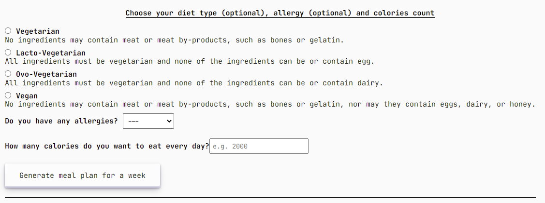The image size is (545, 203).
Task: Click the horizontal divider below the button
Action: [x=270, y=198]
